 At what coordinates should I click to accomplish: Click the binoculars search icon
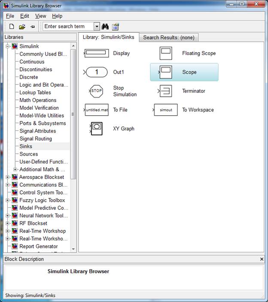point(105,26)
